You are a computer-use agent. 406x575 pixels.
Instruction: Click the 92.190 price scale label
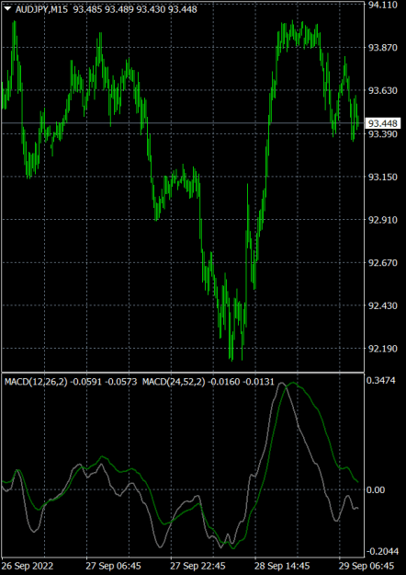(x=383, y=349)
